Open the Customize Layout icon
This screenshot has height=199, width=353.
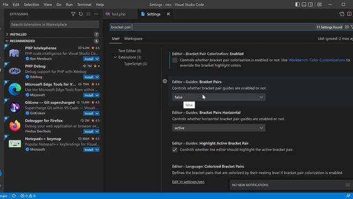(x=319, y=4)
